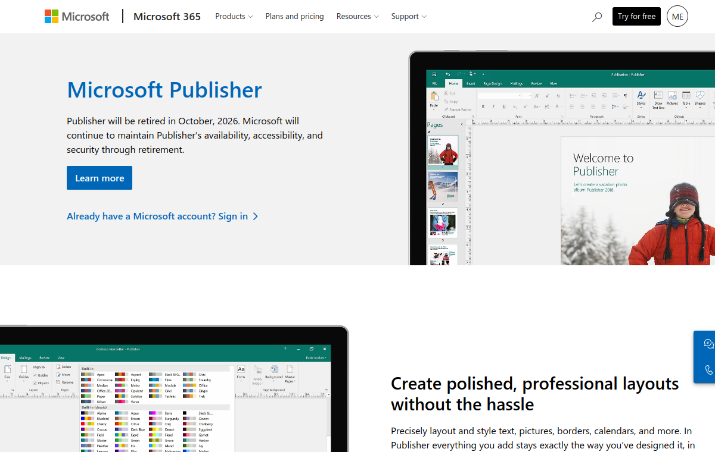This screenshot has width=715, height=452.
Task: Select the Home ribbon tab
Action: 454,83
